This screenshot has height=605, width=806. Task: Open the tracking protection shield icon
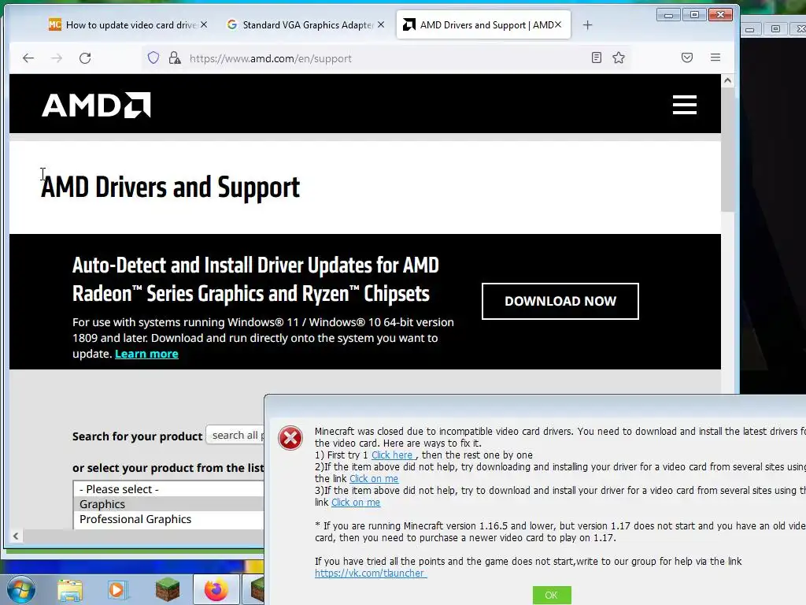153,58
